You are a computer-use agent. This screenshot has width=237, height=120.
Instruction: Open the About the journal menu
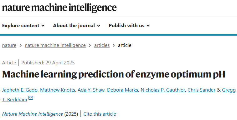(77, 26)
